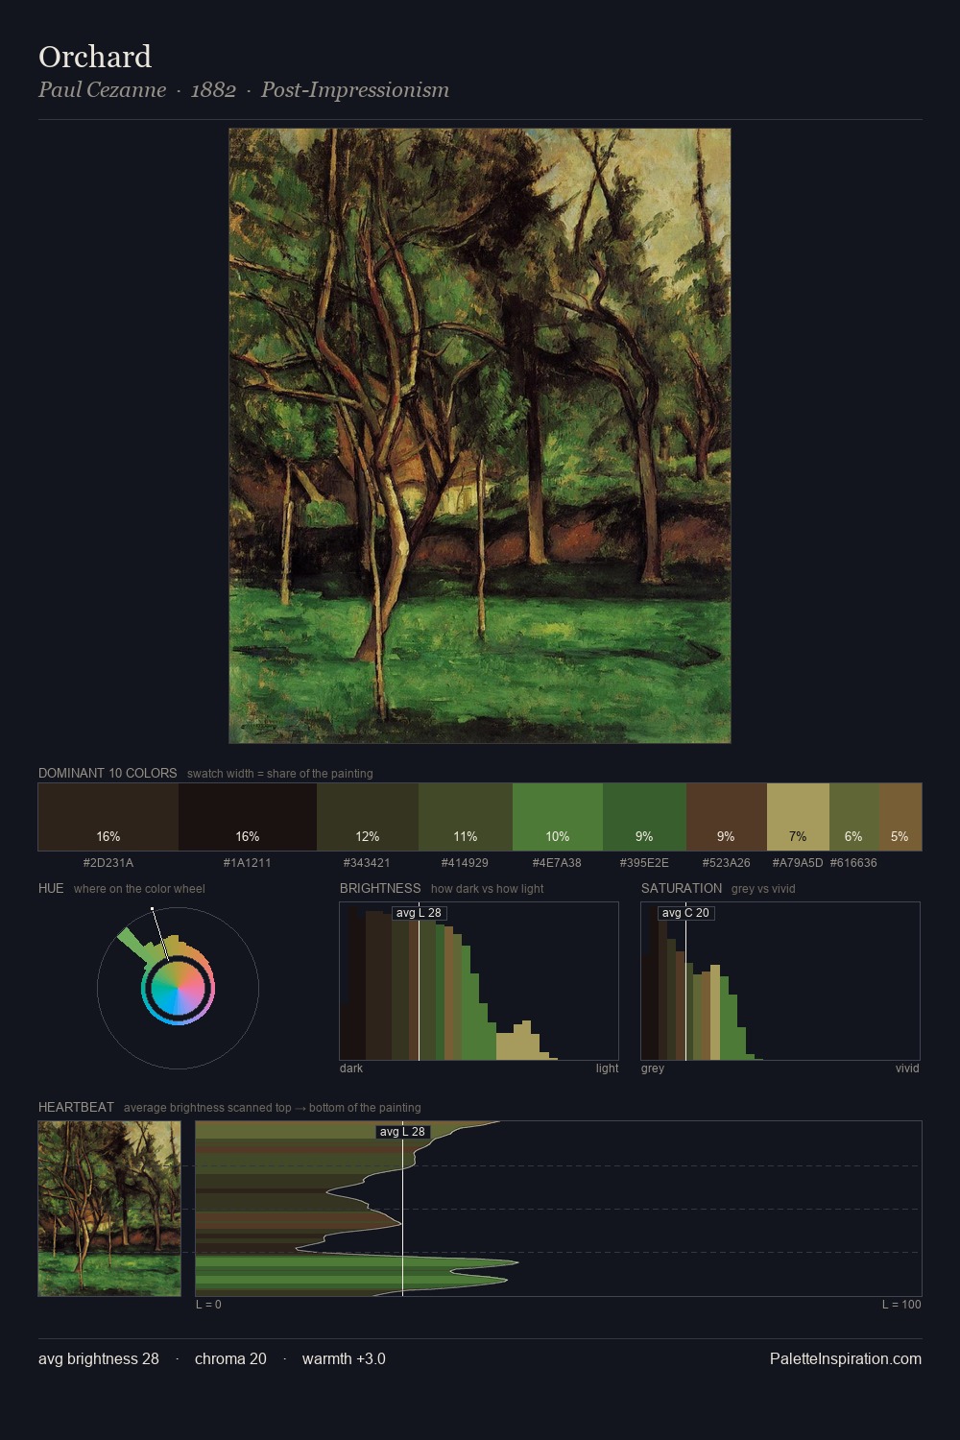The height and width of the screenshot is (1440, 960).
Task: Open the PaletteInspiration.com link
Action: pos(846,1359)
